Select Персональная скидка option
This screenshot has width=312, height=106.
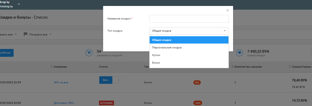[189, 48]
